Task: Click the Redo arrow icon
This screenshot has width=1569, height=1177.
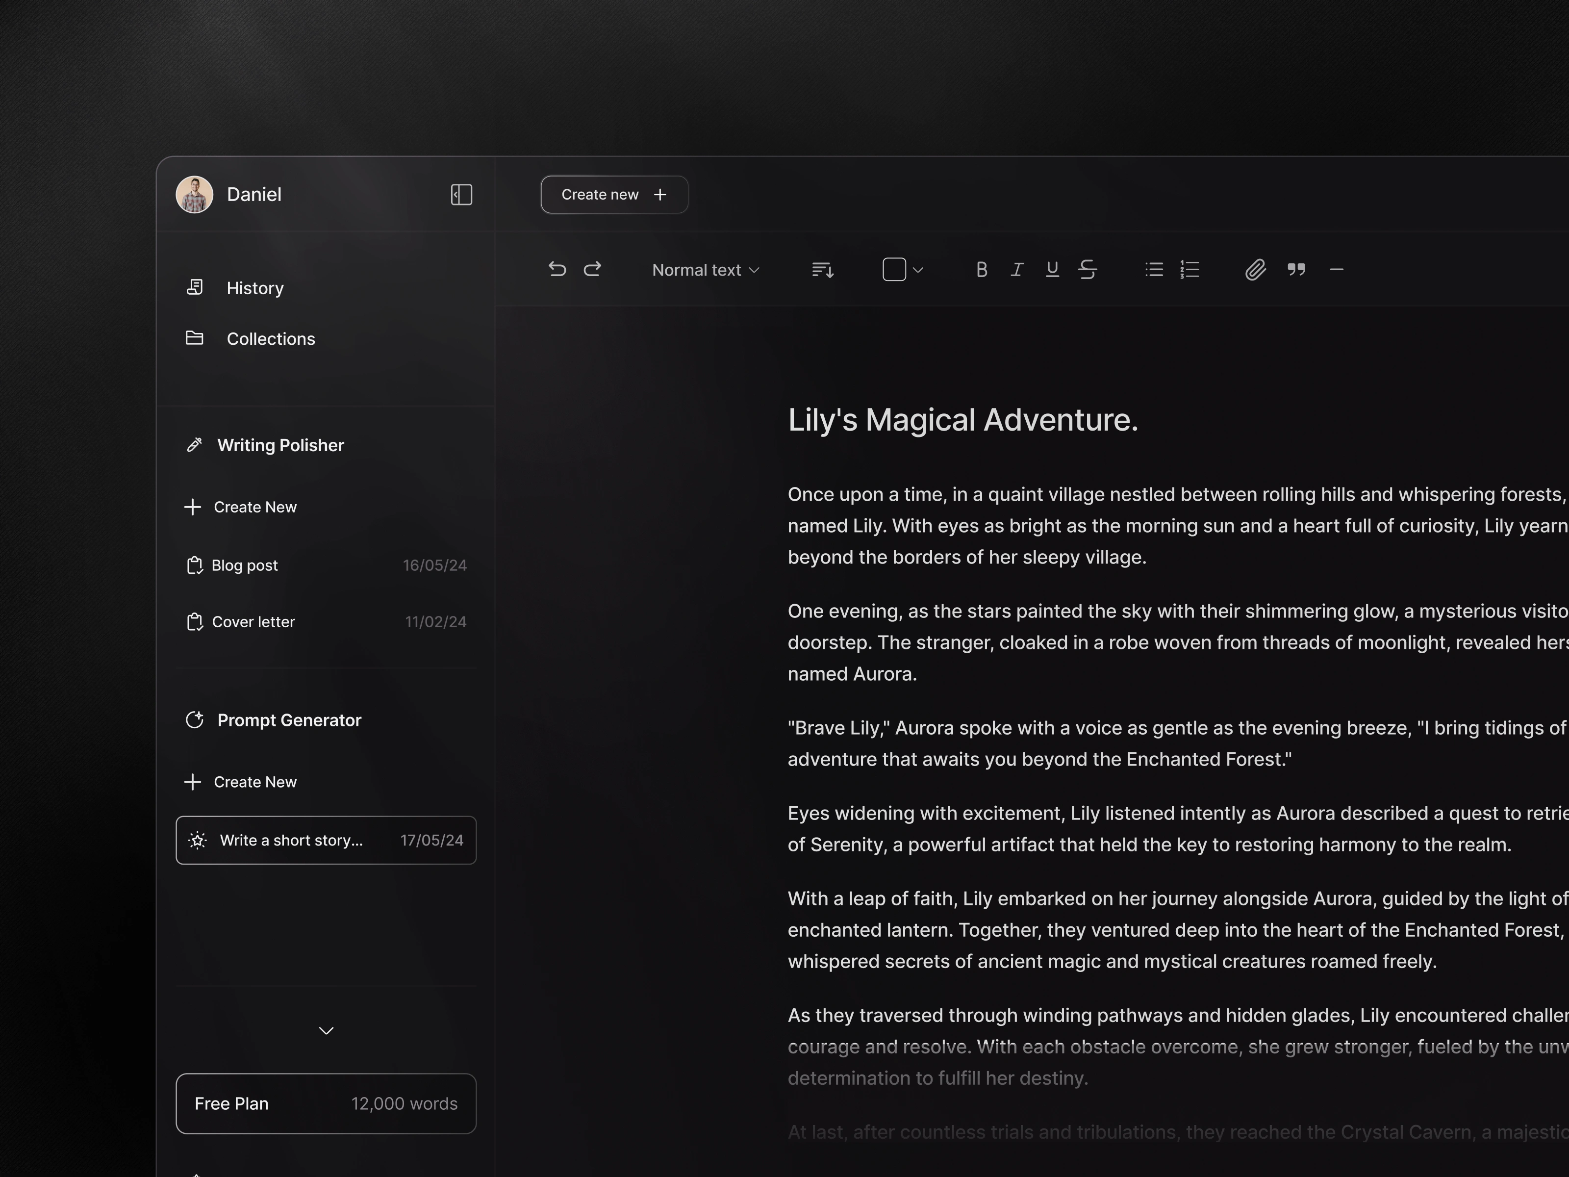Action: point(592,270)
